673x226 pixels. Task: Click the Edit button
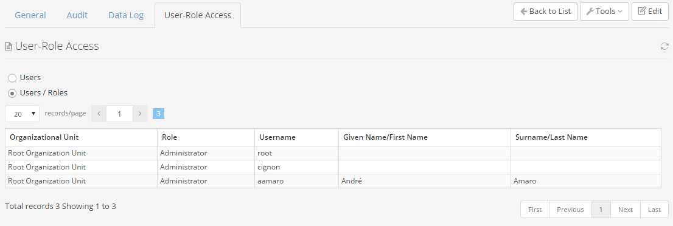[650, 12]
